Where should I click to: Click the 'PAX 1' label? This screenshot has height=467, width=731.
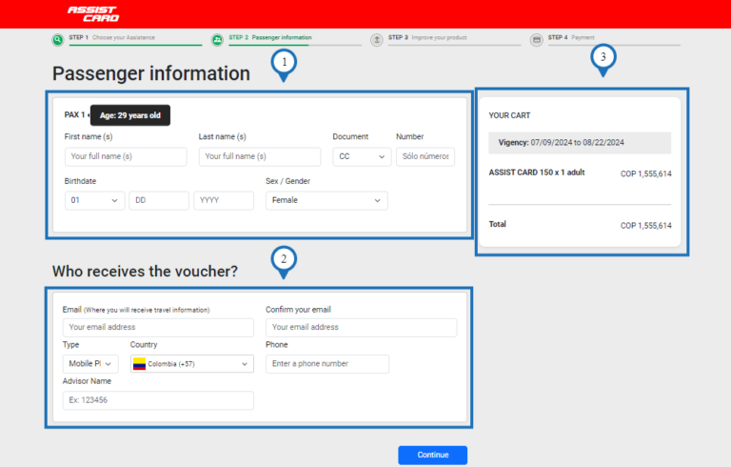(74, 115)
